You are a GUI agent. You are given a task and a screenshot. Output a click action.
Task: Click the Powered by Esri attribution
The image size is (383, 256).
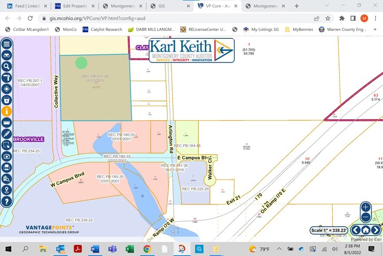366,239
